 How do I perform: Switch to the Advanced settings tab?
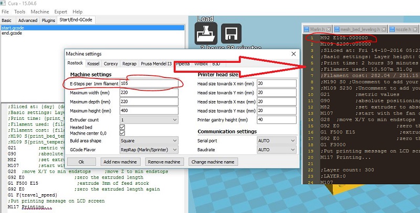point(28,20)
